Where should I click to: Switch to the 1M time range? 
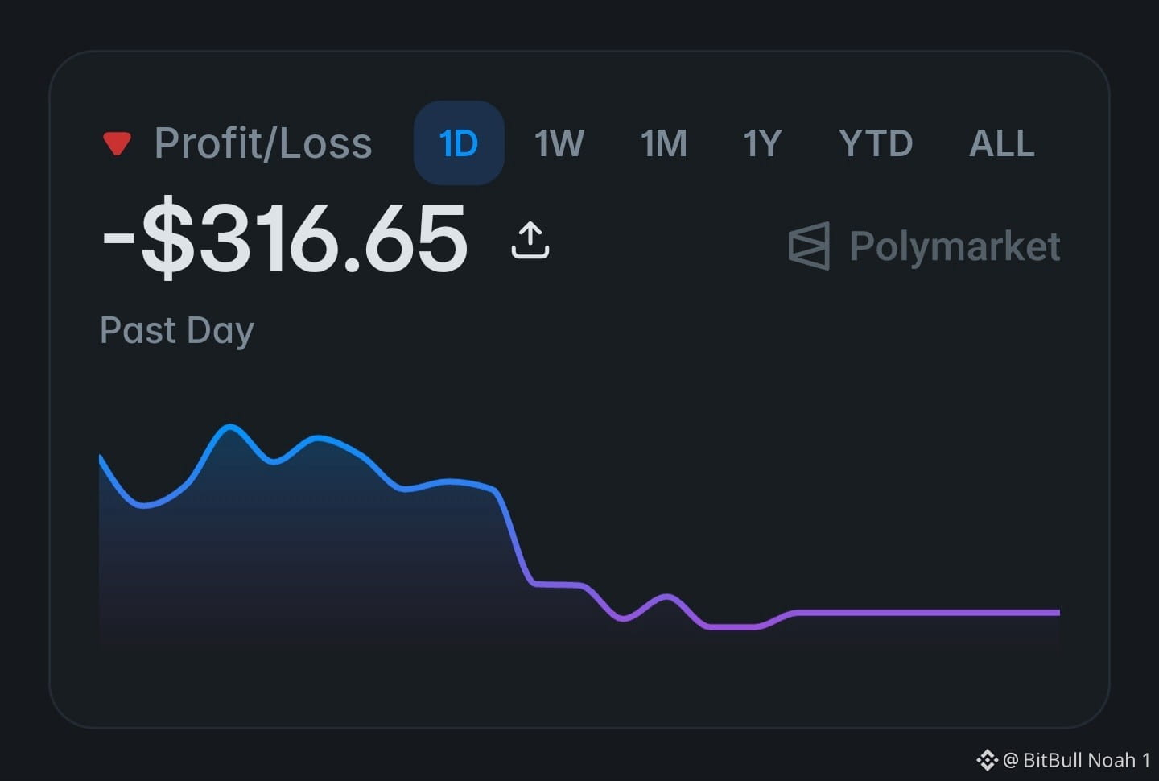tap(664, 143)
